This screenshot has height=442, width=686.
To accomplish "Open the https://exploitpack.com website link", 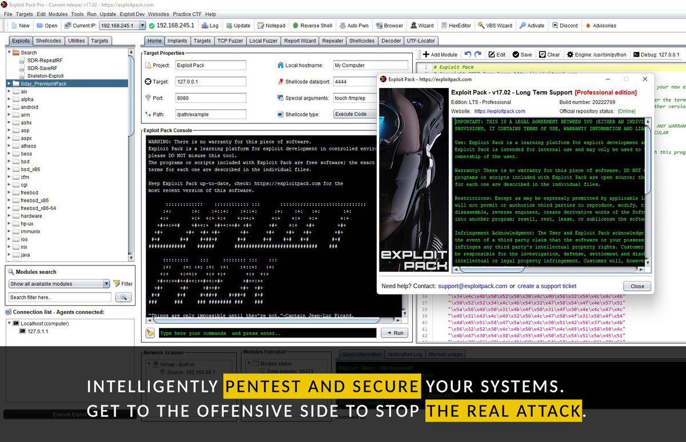I will click(x=500, y=111).
